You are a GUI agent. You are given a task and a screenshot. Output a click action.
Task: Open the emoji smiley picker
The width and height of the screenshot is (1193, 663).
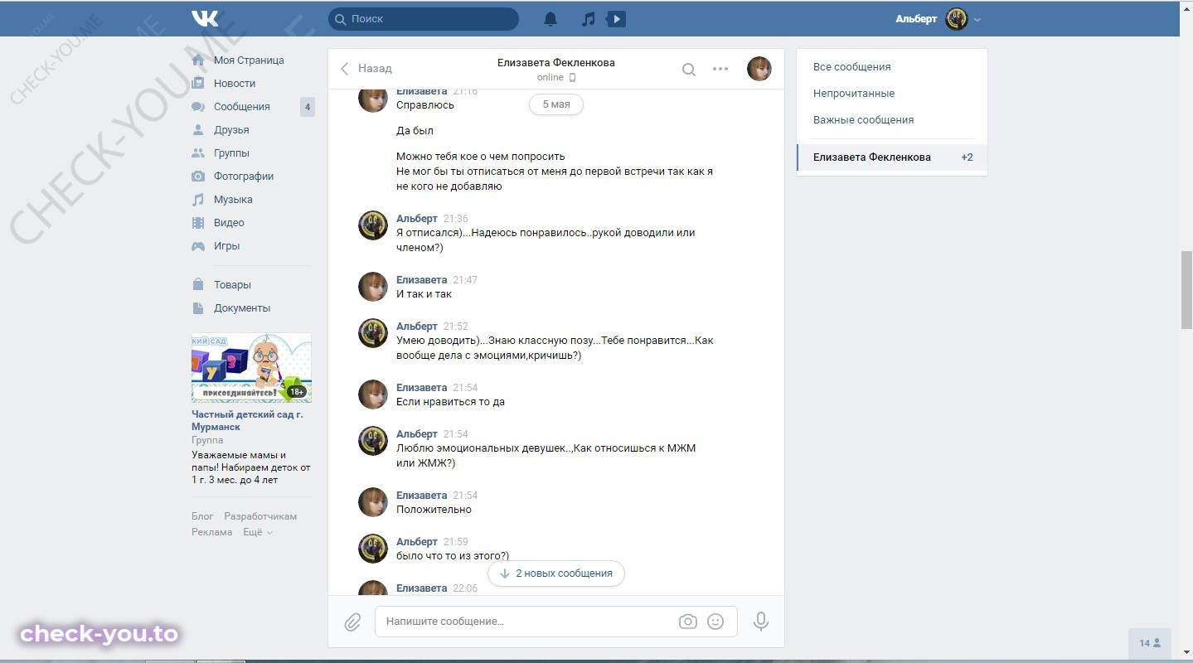click(715, 622)
